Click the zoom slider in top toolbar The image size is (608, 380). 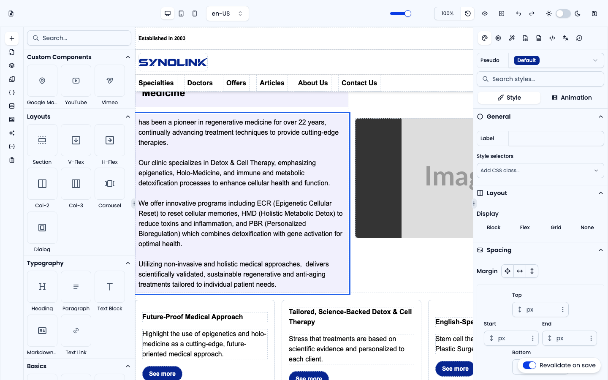point(400,14)
